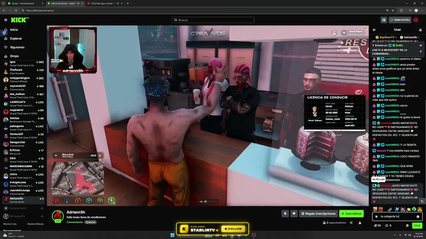The width and height of the screenshot is (426, 239).
Task: Open the Conversando category link
Action: coord(75,222)
